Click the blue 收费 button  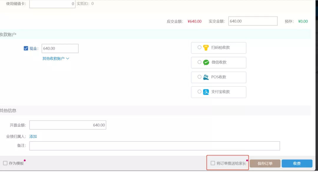pos(297,163)
